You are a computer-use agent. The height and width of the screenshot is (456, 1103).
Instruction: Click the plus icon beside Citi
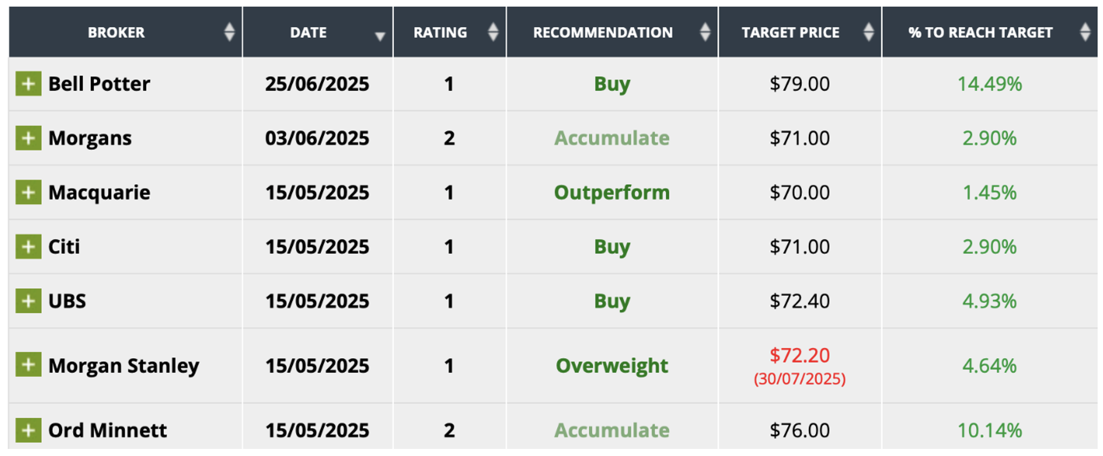[28, 247]
